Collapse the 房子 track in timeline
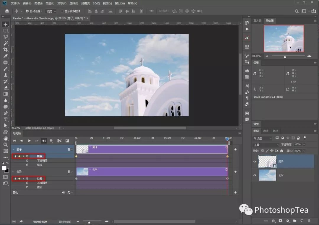 [13, 150]
